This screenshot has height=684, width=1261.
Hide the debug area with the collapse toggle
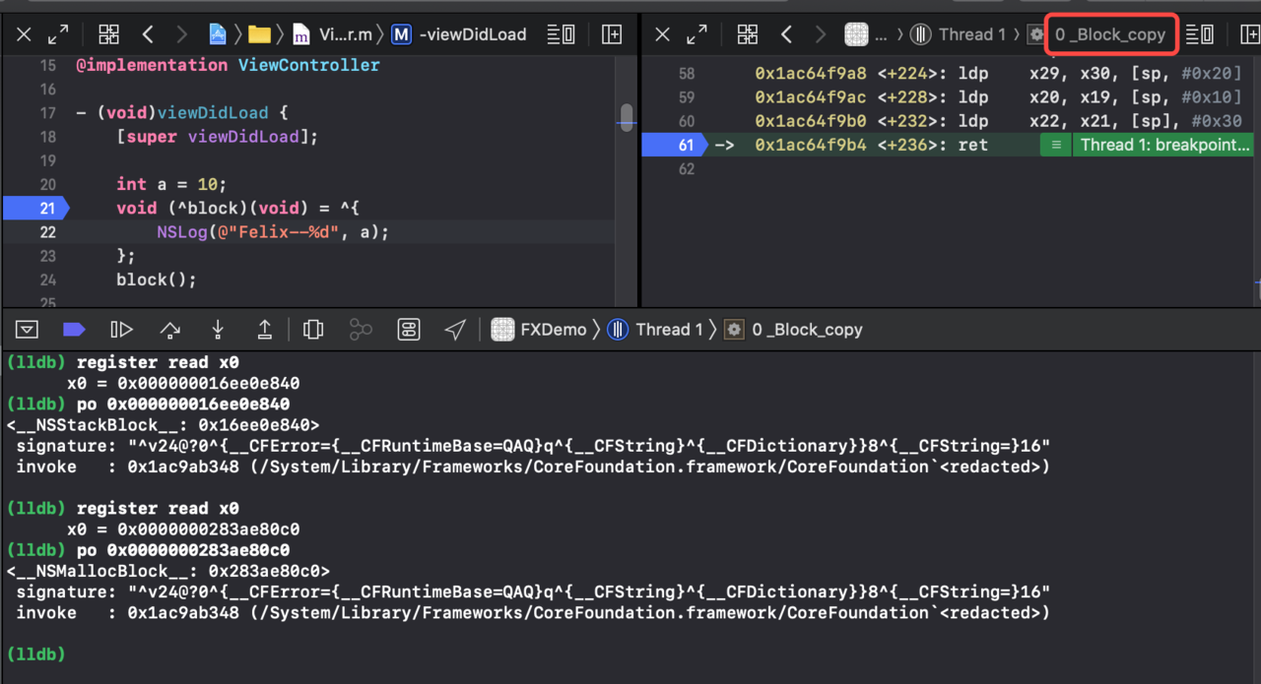pyautogui.click(x=28, y=330)
